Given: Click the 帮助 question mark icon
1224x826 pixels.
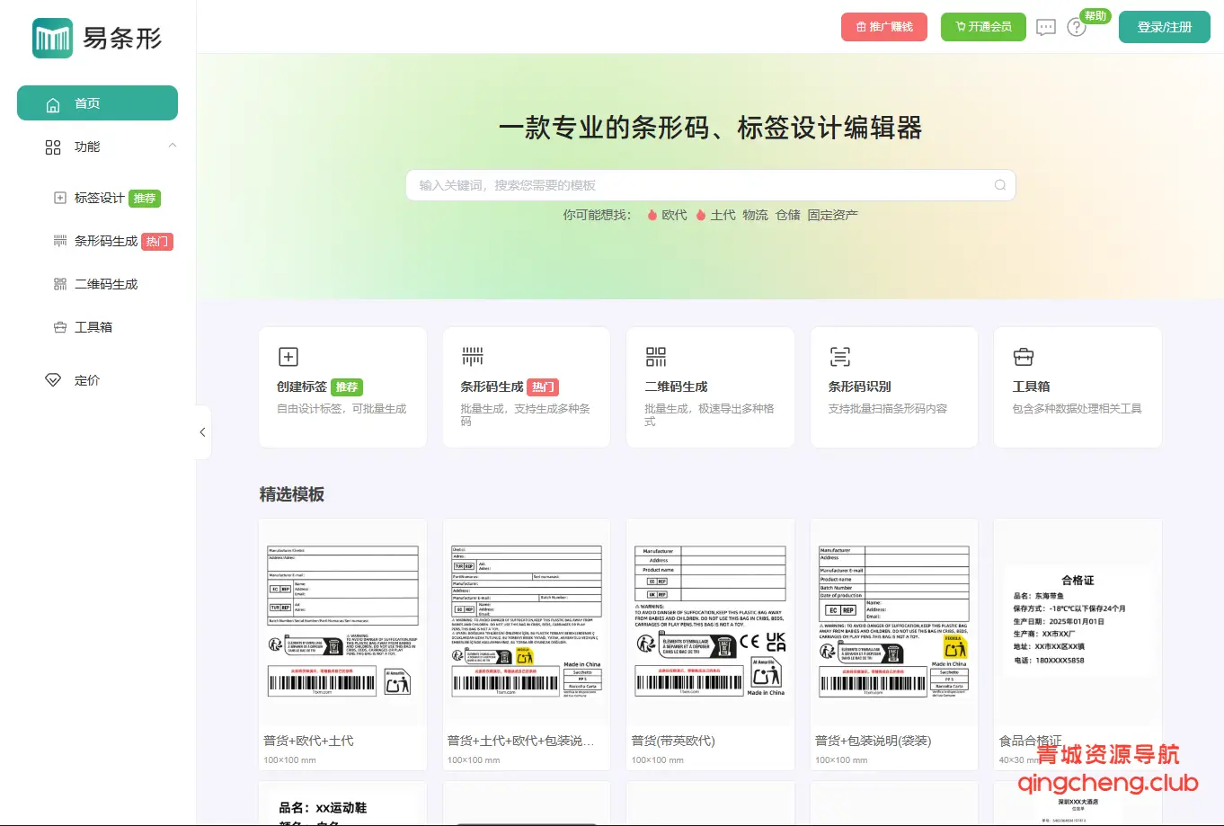Looking at the screenshot, I should click(x=1076, y=27).
